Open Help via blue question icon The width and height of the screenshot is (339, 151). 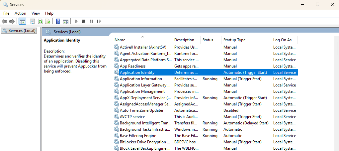pyautogui.click(x=58, y=21)
